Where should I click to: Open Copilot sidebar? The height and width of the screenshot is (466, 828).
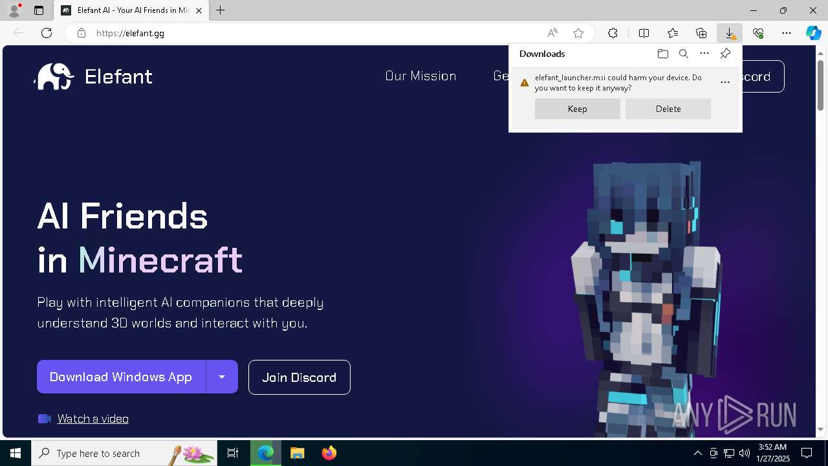pos(813,33)
